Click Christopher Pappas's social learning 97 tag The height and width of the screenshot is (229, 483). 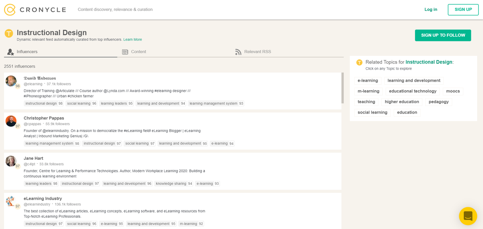[140, 143]
